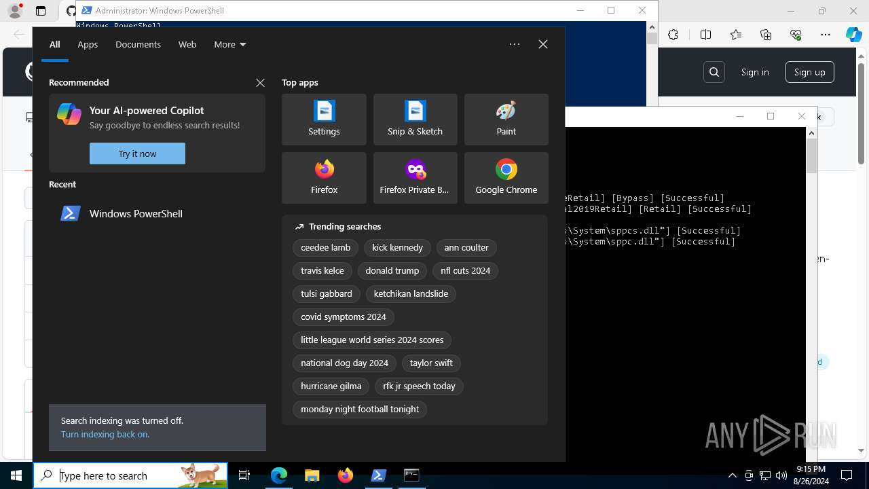This screenshot has height=489, width=869.
Task: Search trending 'nfl cuts 2024'
Action: (x=466, y=271)
